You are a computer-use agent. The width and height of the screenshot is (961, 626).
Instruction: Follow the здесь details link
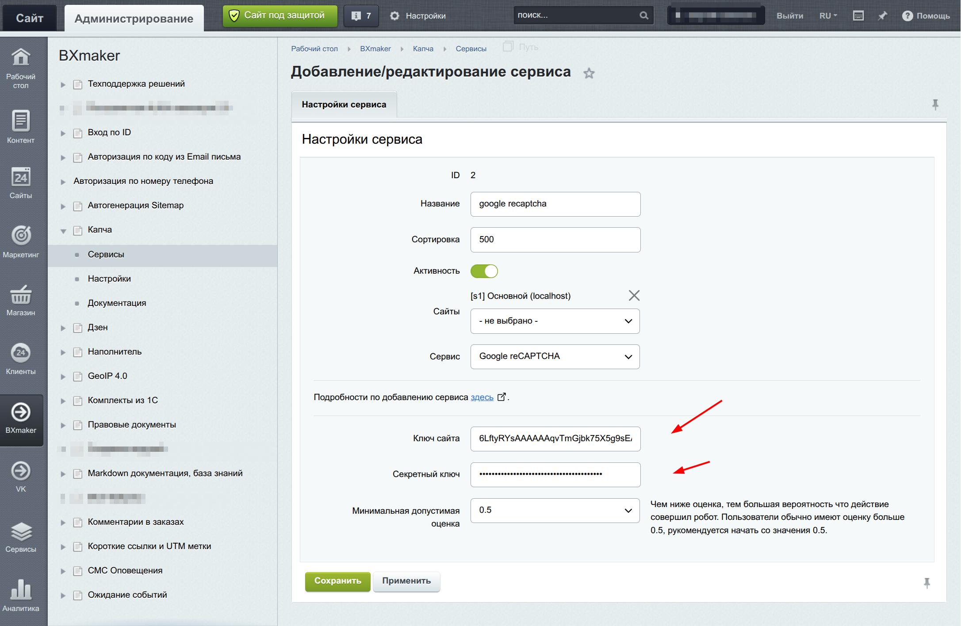click(x=482, y=397)
